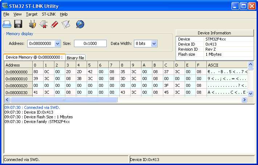
Task: Click cell value 3F in row 0x08000020
Action: [x=168, y=85]
